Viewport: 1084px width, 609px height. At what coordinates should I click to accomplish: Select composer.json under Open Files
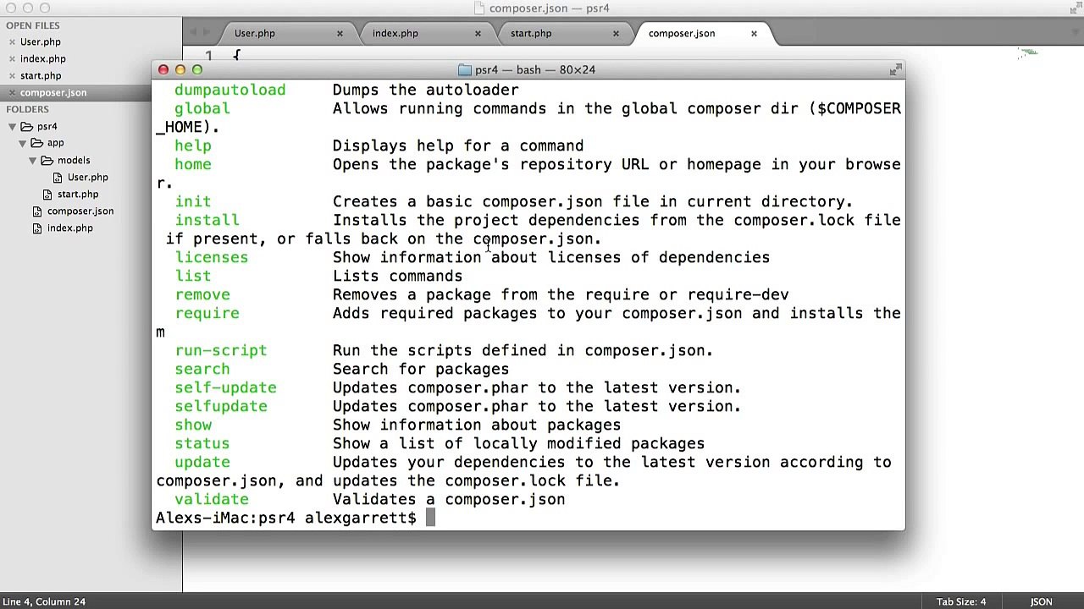point(53,92)
